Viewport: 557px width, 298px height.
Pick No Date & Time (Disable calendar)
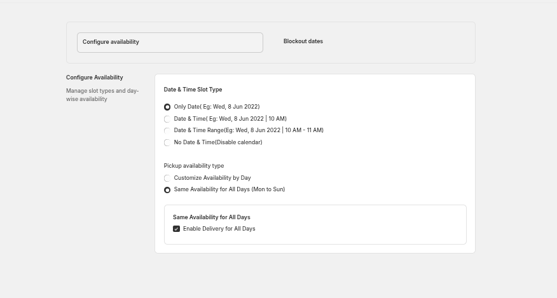tap(167, 142)
